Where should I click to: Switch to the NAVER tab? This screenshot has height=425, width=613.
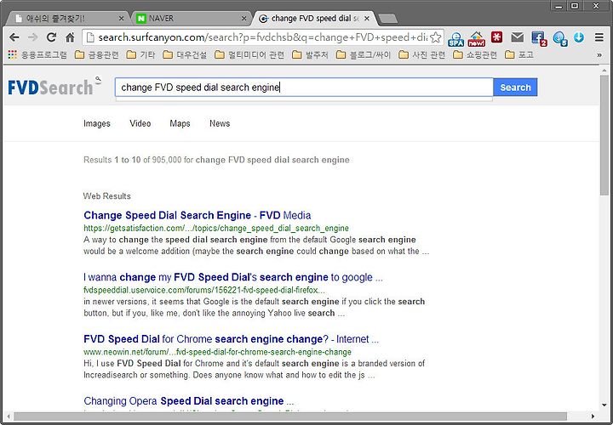click(x=192, y=19)
